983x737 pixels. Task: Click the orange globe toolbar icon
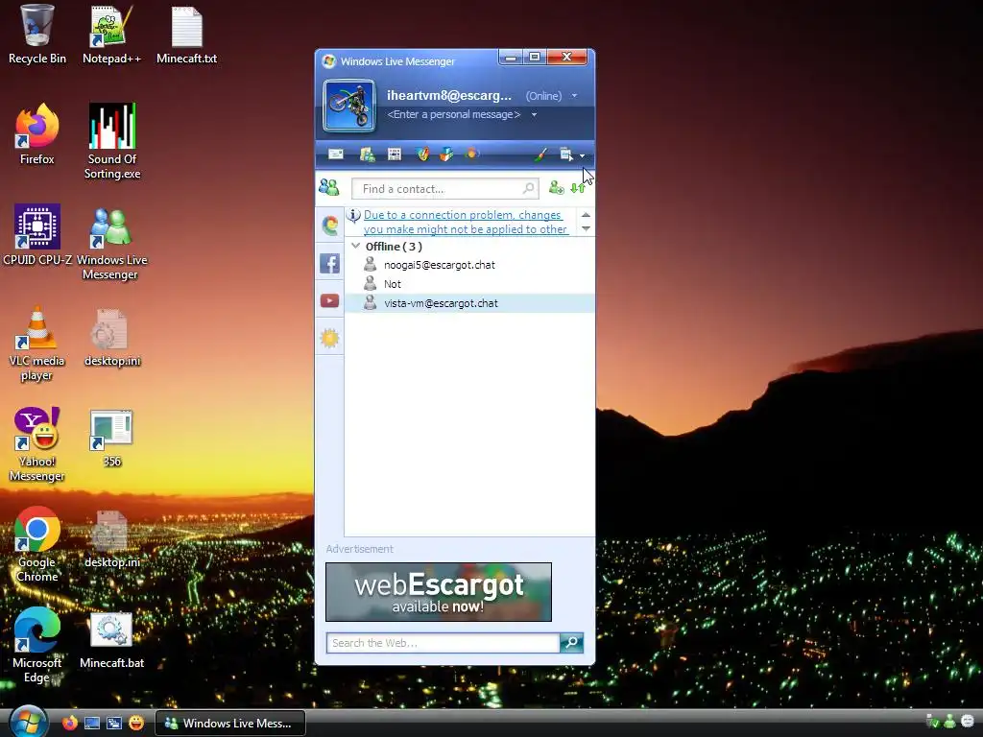click(471, 154)
